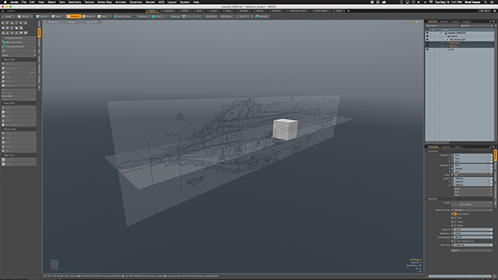This screenshot has height=280, width=498.
Task: Click Mesh Constraints in tool panel
Action: [19, 42]
